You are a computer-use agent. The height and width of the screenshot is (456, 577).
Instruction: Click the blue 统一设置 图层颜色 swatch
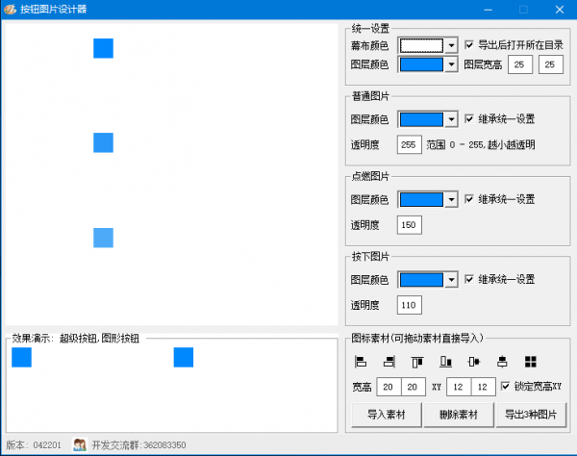point(421,64)
